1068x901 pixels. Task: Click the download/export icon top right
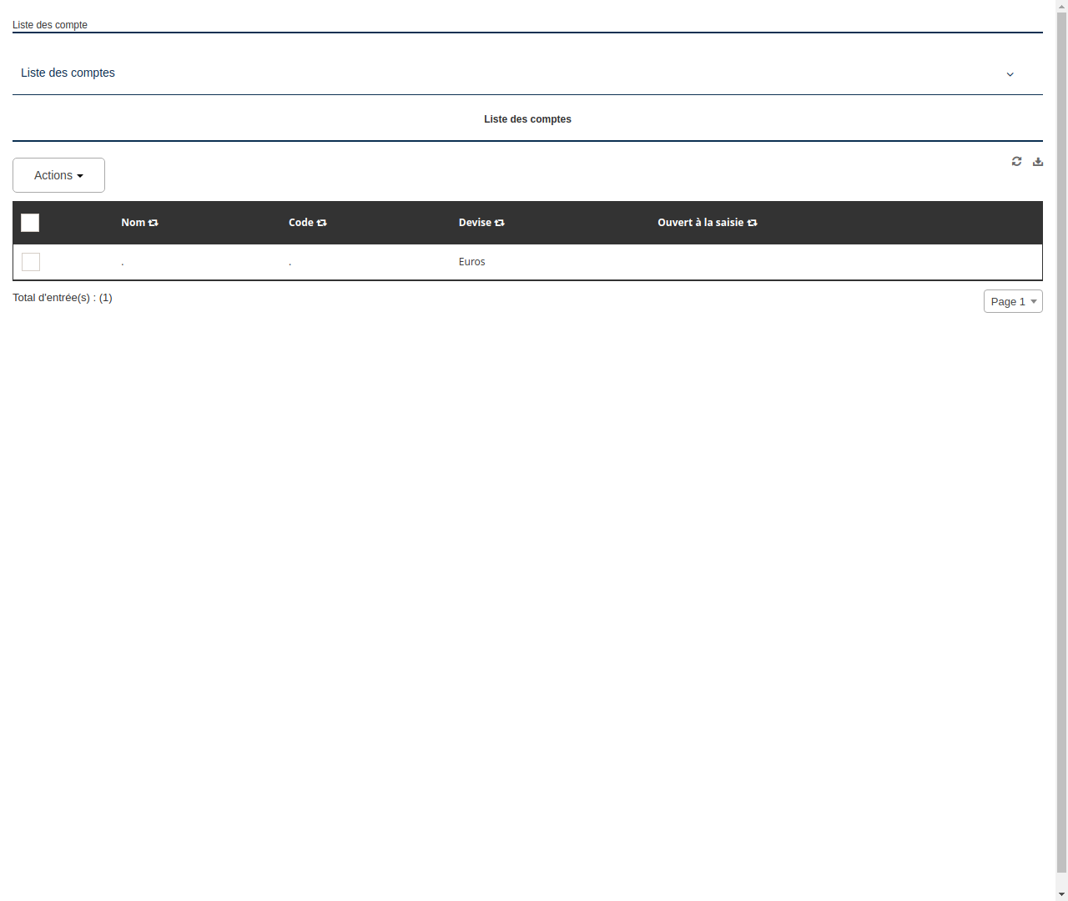pyautogui.click(x=1038, y=161)
